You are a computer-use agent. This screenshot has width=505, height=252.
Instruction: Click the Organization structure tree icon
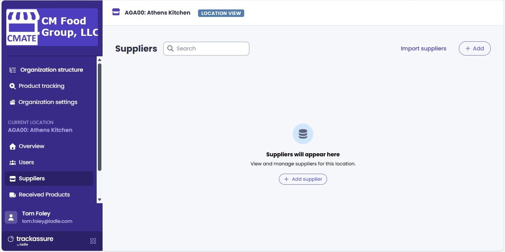[13, 70]
